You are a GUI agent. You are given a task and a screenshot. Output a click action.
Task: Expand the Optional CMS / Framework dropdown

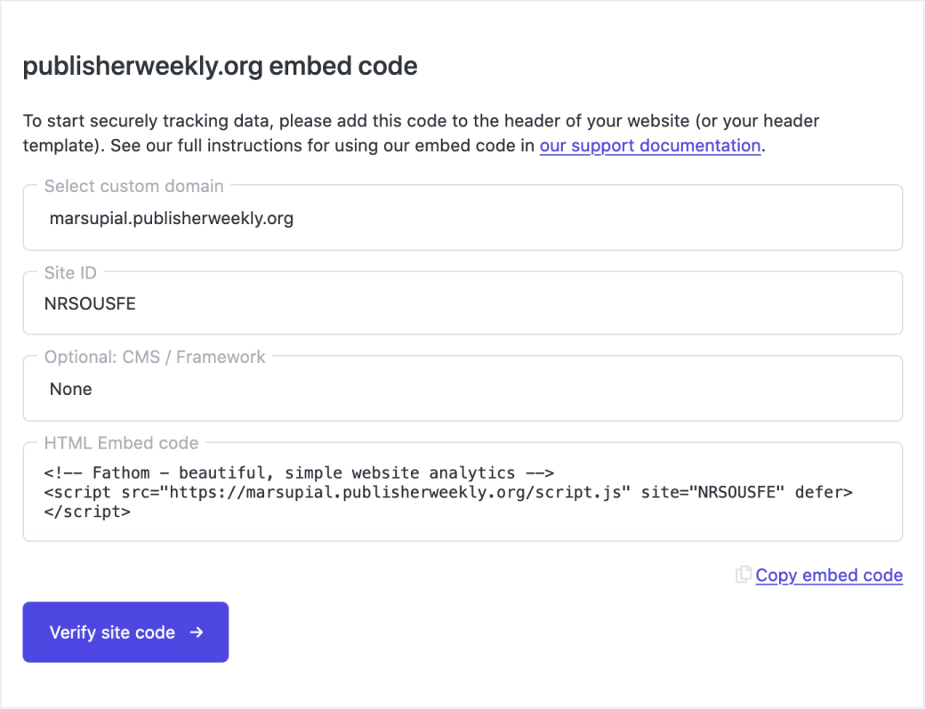point(462,389)
